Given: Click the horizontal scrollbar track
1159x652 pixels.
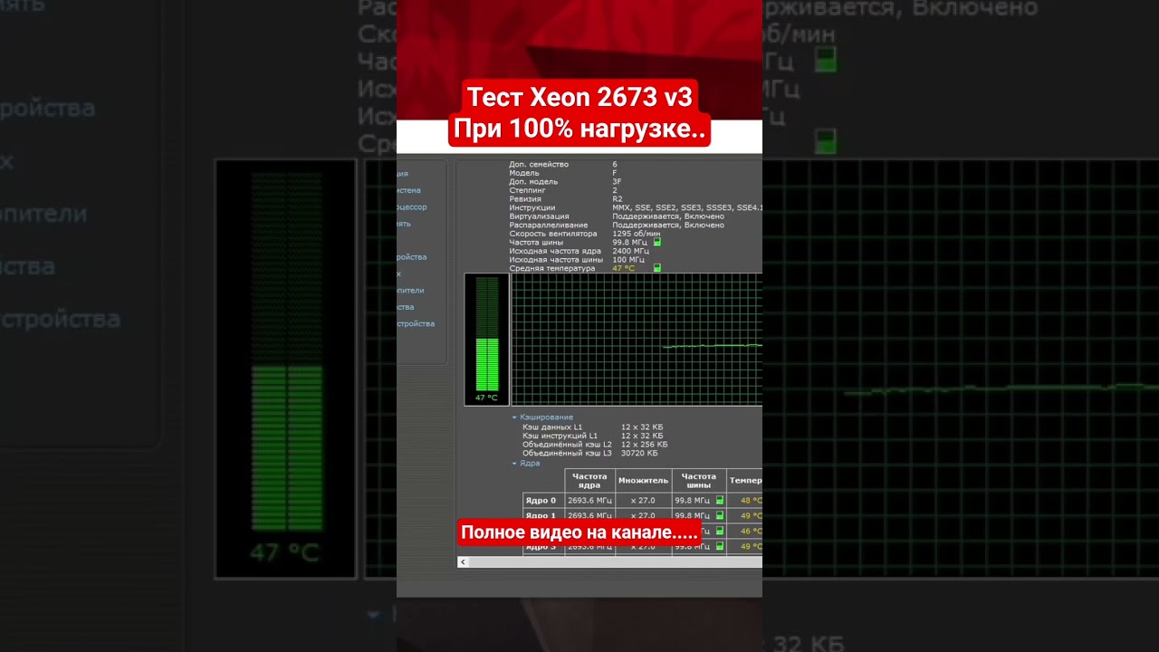Looking at the screenshot, I should point(615,562).
